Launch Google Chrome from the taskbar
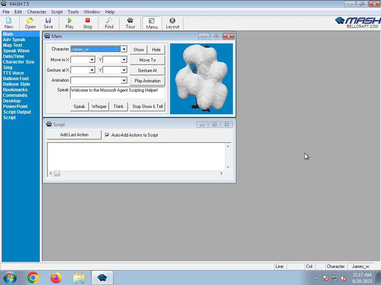The width and height of the screenshot is (381, 285). pos(33,278)
